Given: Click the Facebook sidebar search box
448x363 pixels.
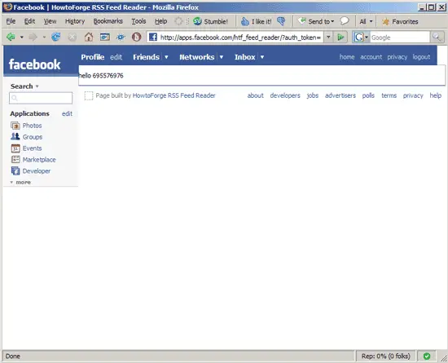Looking at the screenshot, I should tap(41, 98).
